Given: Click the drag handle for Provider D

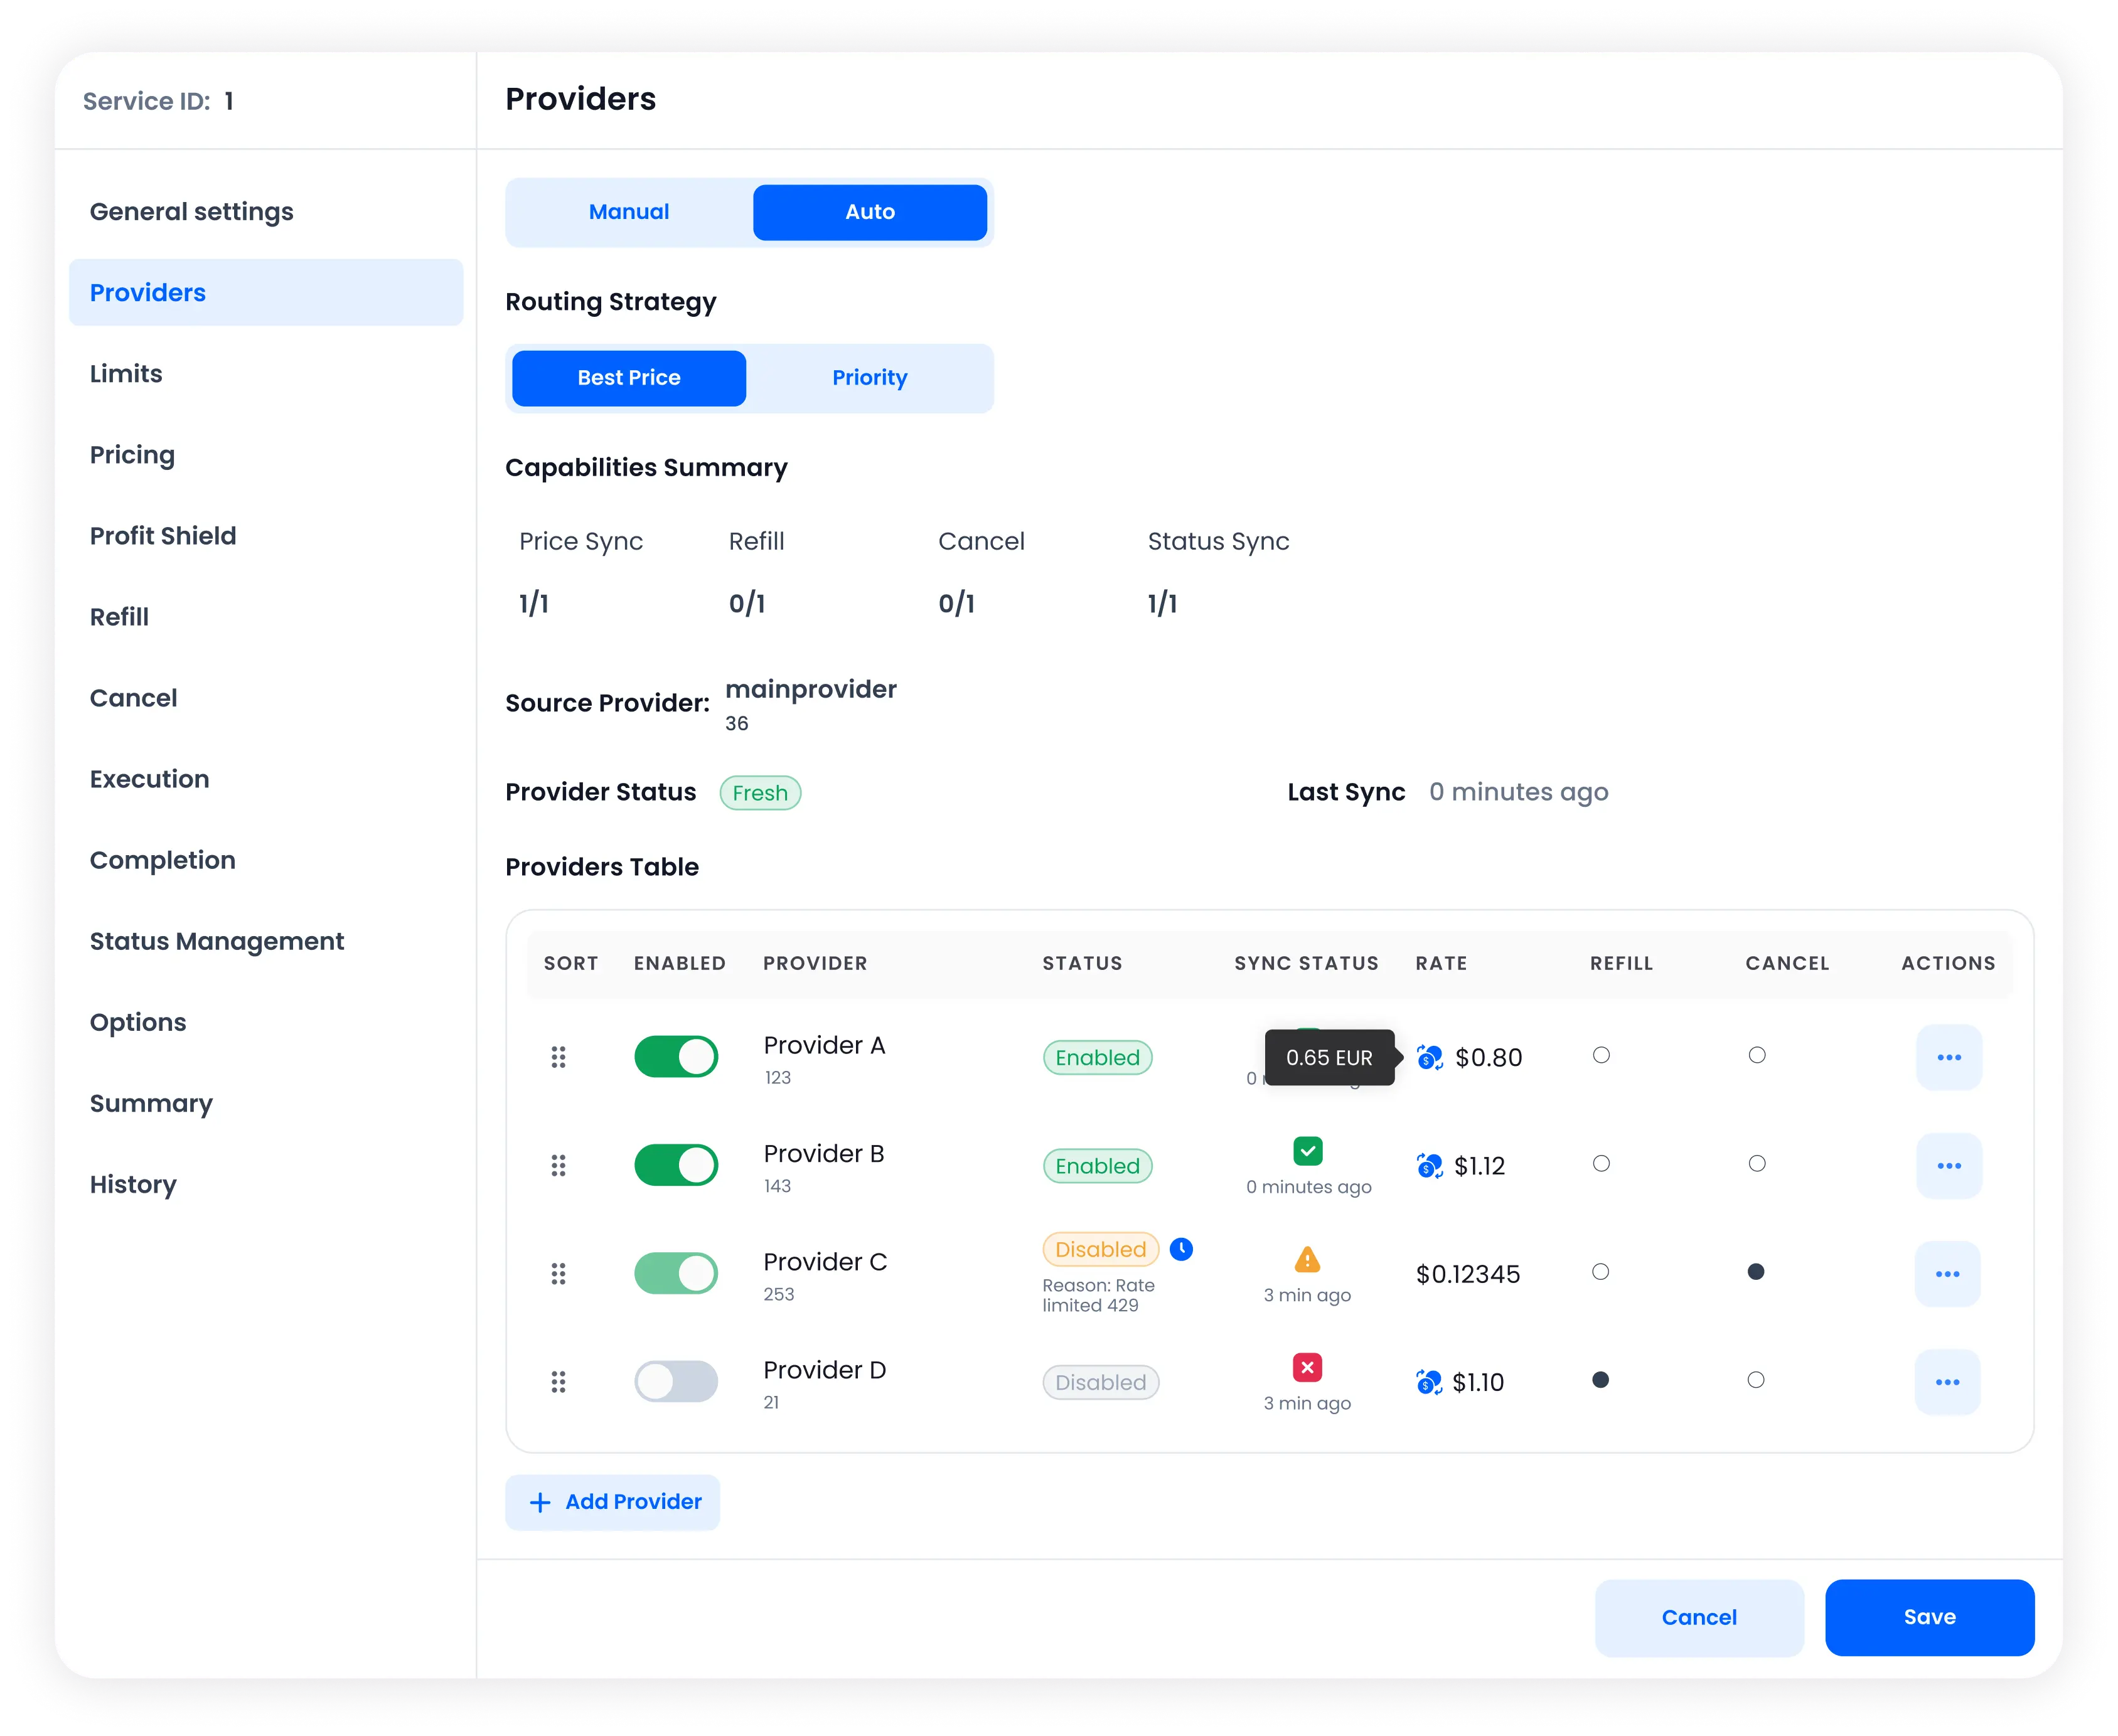Looking at the screenshot, I should [558, 1381].
